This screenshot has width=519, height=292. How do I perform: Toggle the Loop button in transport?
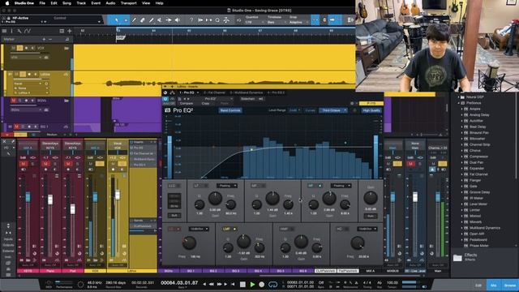(x=272, y=284)
